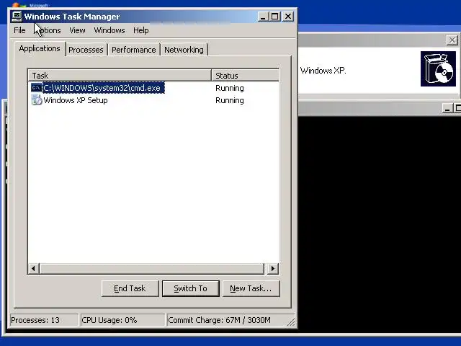Click the Switch To button
461x346 pixels.
click(x=190, y=288)
